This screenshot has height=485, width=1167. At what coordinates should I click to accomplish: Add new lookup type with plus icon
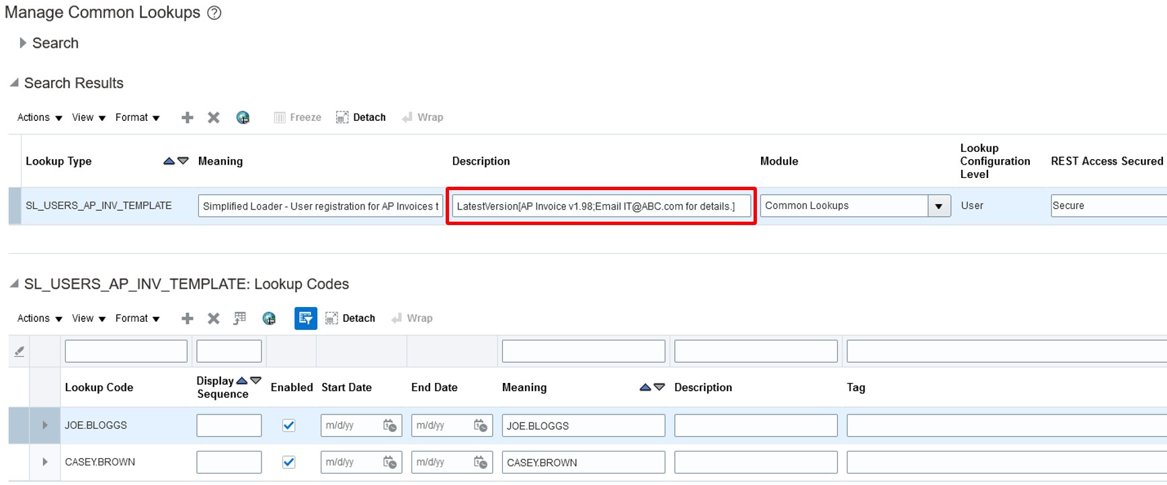188,118
